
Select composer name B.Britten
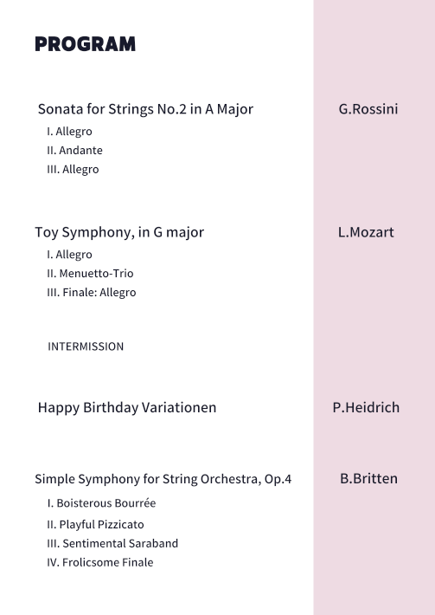[x=368, y=478]
